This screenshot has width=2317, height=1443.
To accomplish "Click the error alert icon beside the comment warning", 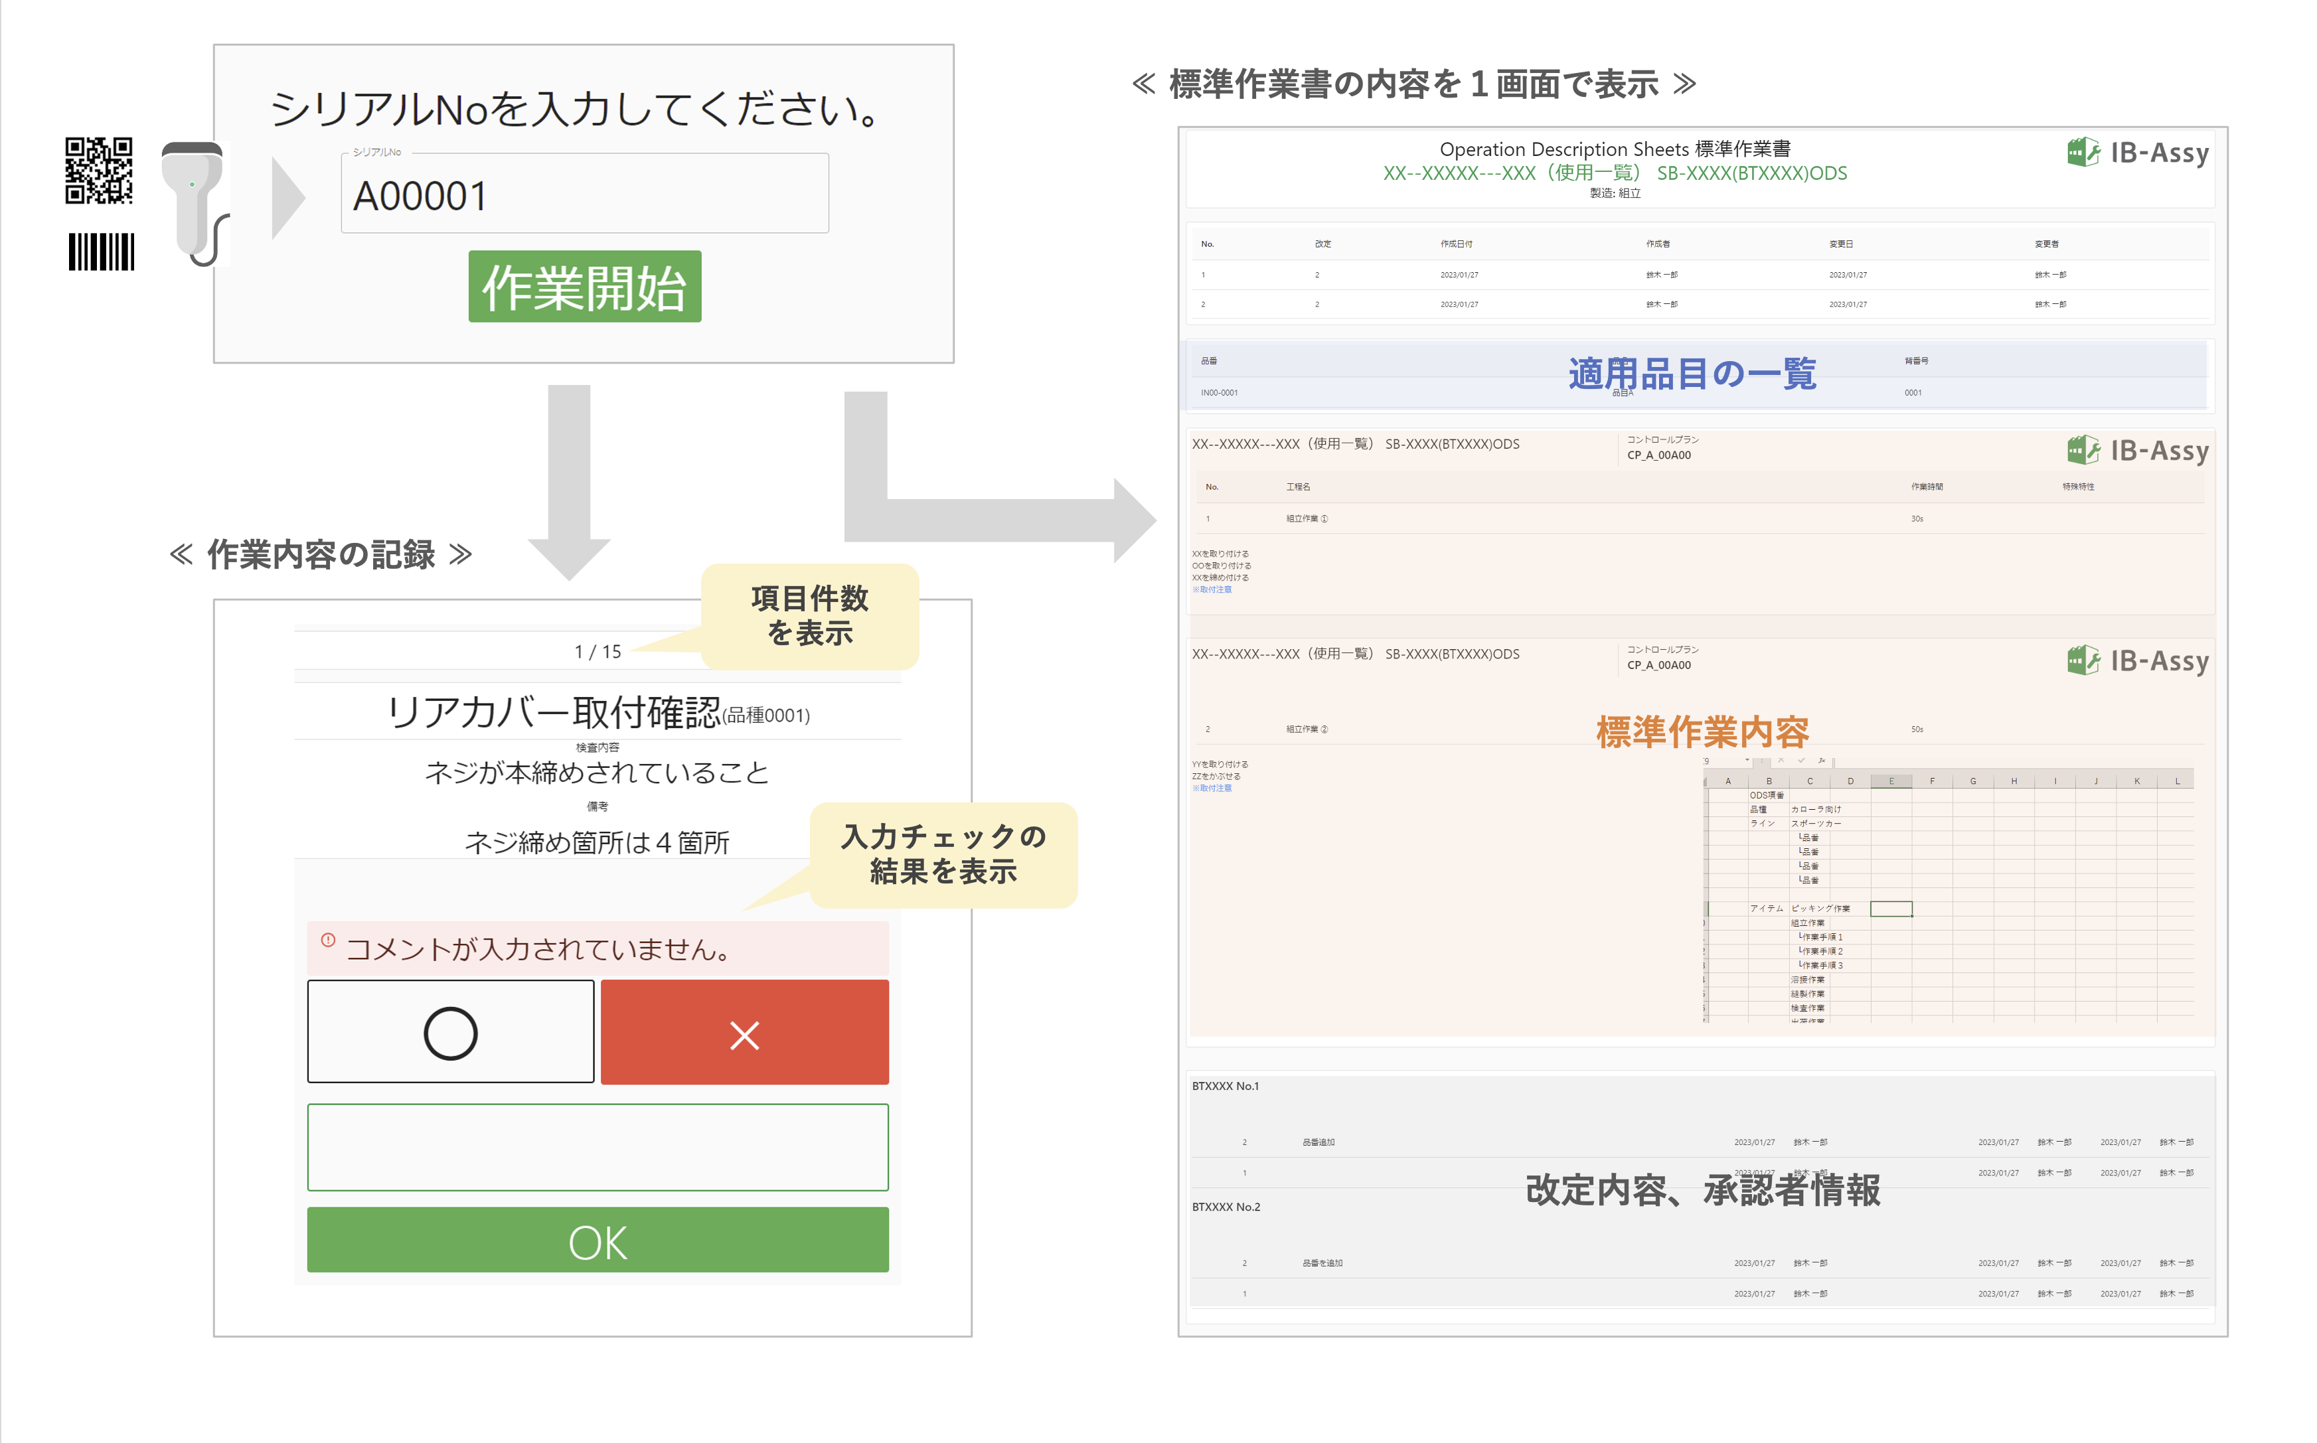I will pyautogui.click(x=327, y=940).
